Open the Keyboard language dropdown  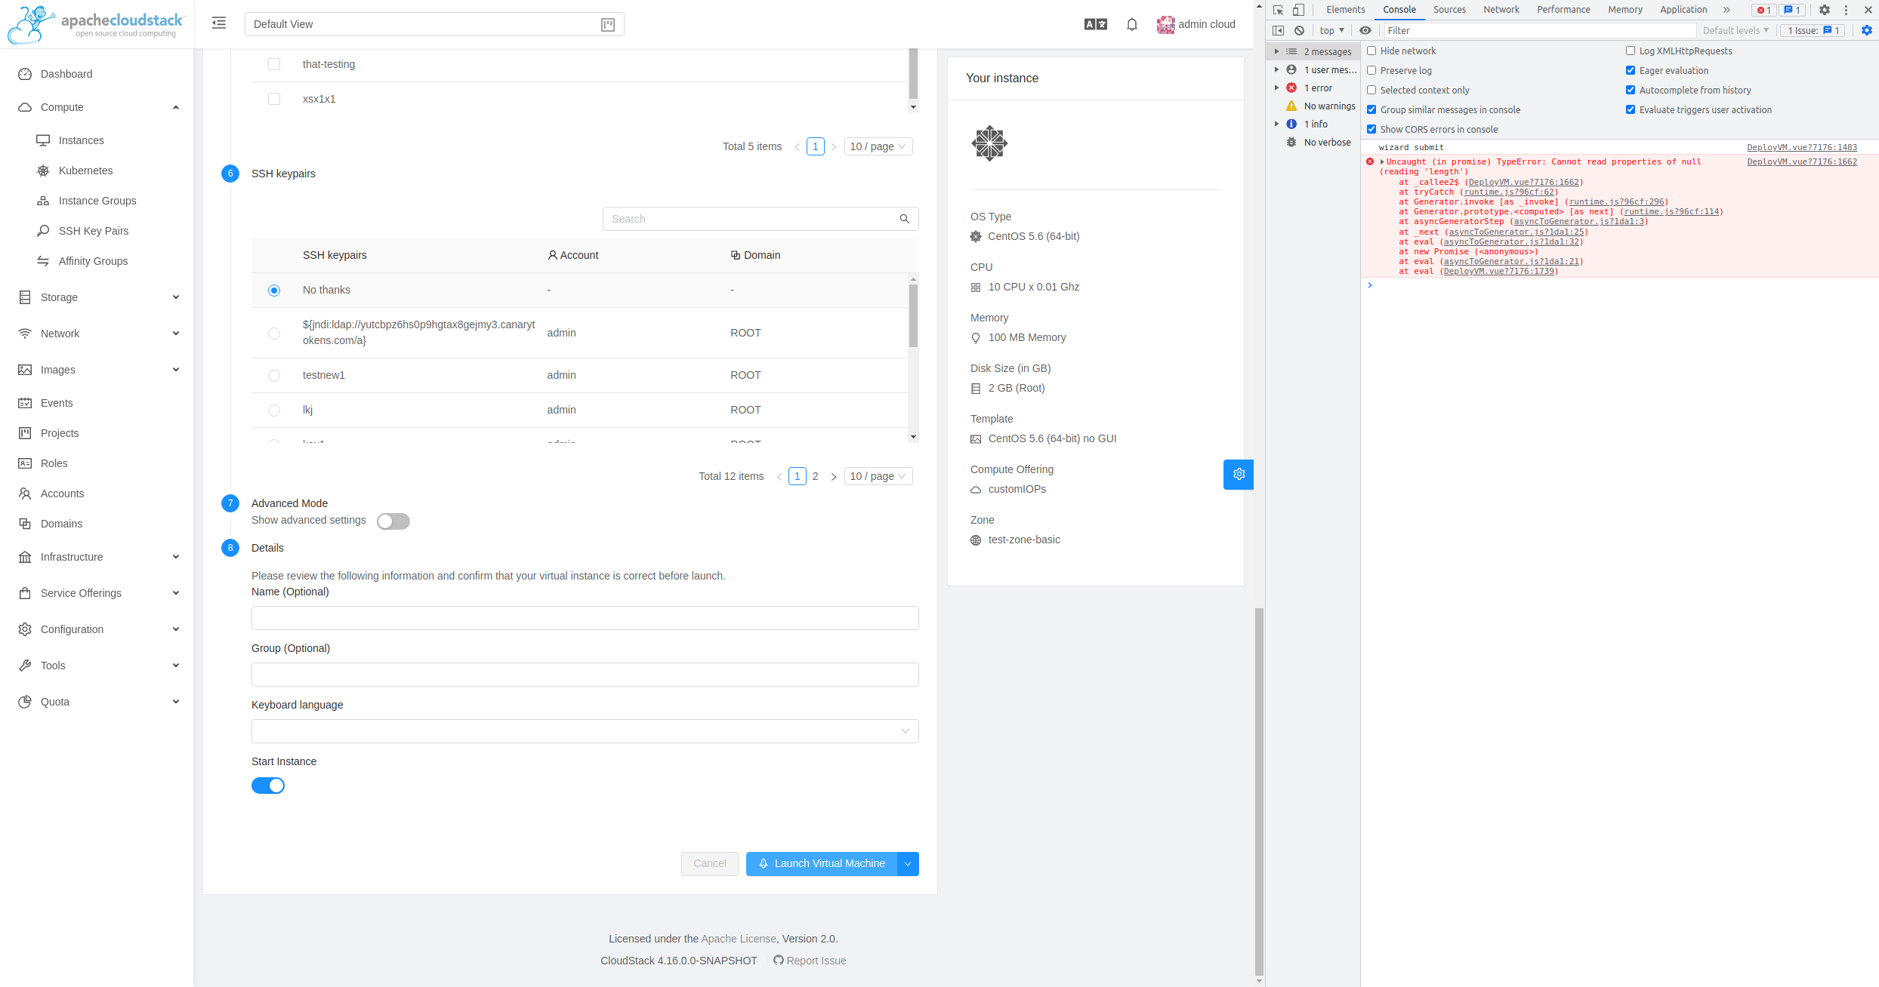(585, 731)
